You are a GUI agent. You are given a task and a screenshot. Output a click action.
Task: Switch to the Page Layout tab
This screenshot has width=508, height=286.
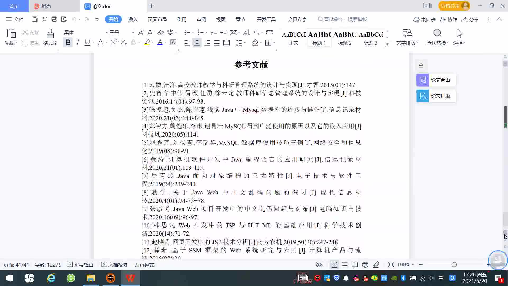pos(157,19)
